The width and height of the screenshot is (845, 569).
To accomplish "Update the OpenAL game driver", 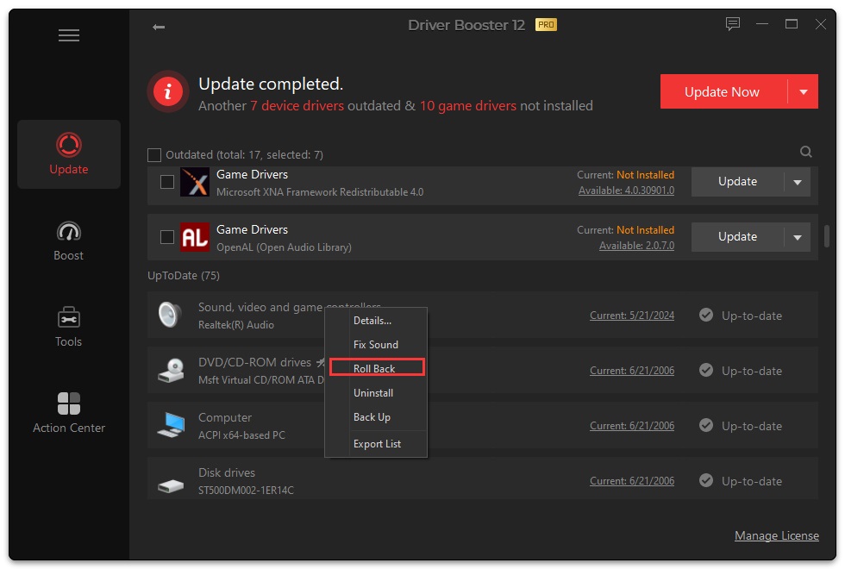I will click(x=737, y=237).
